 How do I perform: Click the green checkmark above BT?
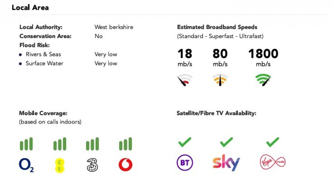[185, 143]
